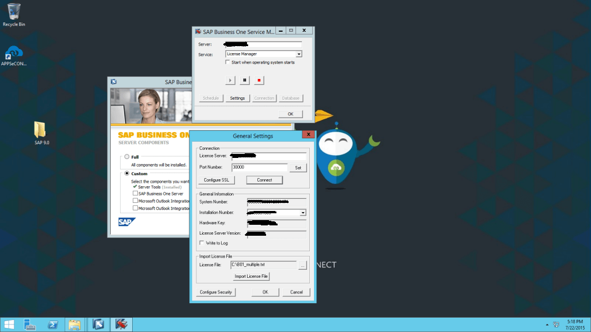Click the network status tray icon
Image resolution: width=591 pixels, height=332 pixels.
pyautogui.click(x=556, y=325)
